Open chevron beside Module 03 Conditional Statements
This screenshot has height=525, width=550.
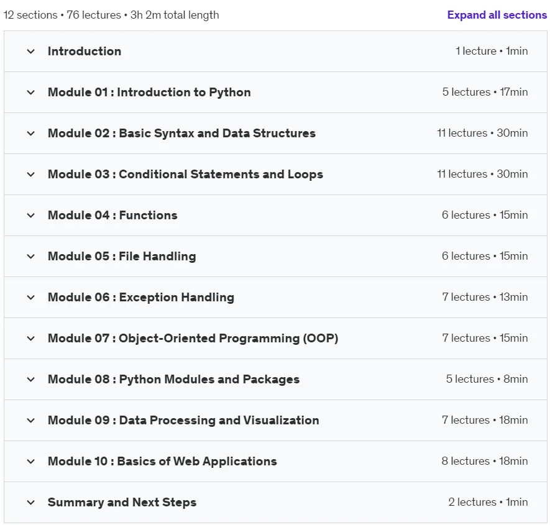tap(31, 175)
